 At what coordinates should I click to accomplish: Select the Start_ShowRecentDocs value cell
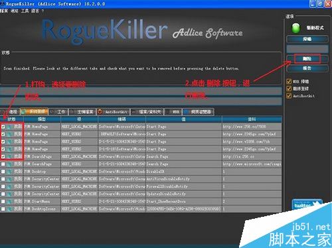[x=184, y=202]
